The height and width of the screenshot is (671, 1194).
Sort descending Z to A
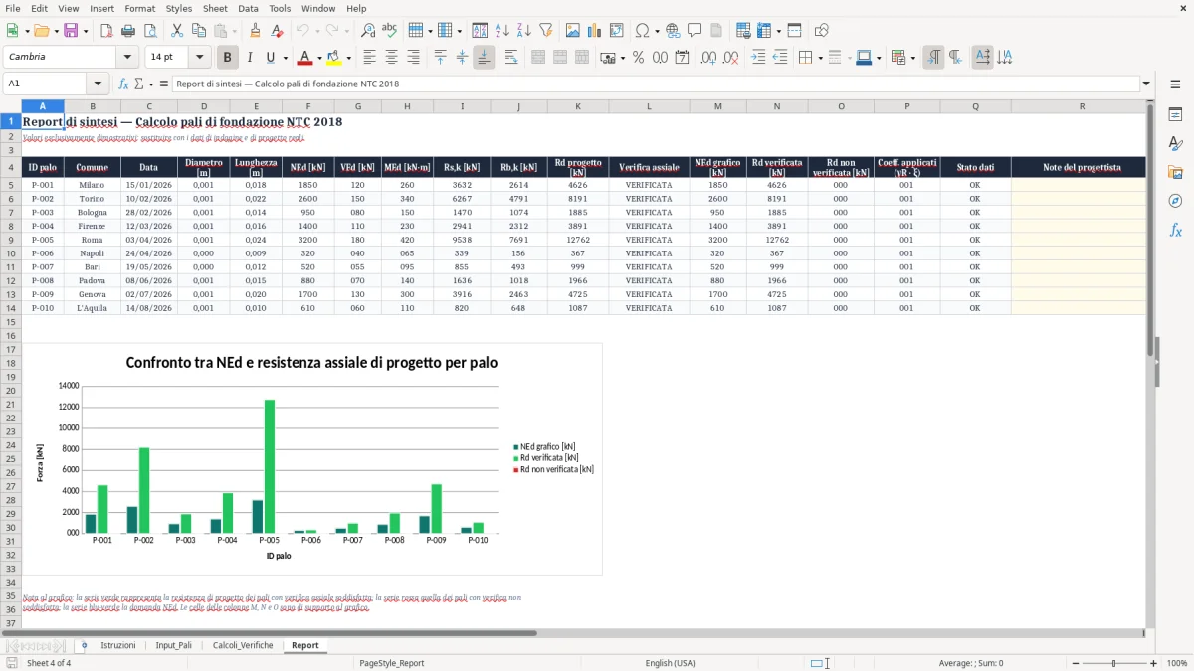point(524,31)
